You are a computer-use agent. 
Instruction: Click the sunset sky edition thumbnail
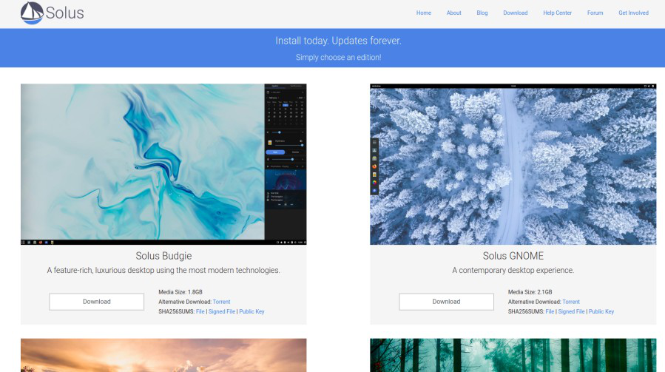click(x=163, y=356)
